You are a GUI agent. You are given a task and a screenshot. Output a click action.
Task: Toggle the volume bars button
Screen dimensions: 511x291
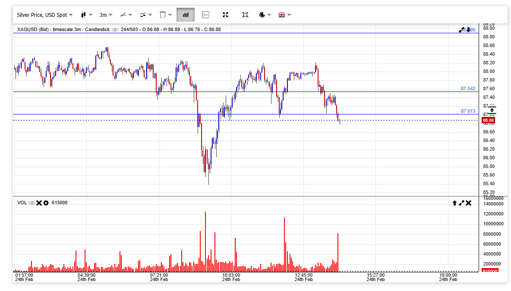click(186, 15)
